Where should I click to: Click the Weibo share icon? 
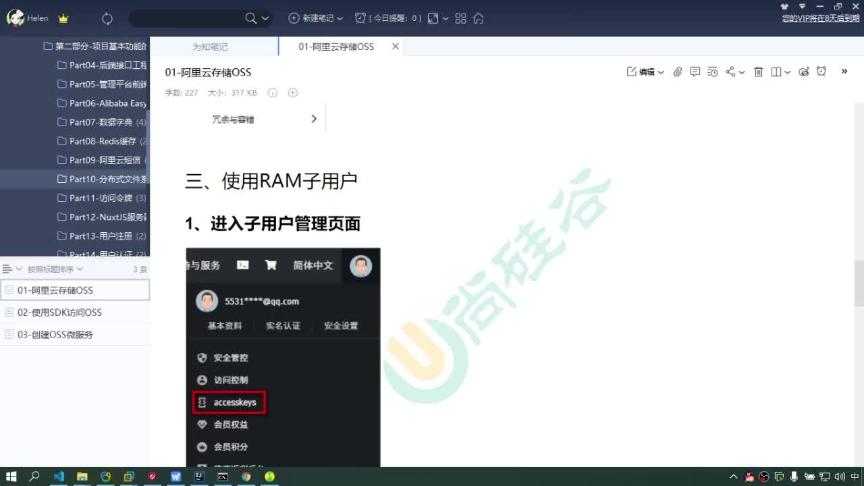click(804, 72)
